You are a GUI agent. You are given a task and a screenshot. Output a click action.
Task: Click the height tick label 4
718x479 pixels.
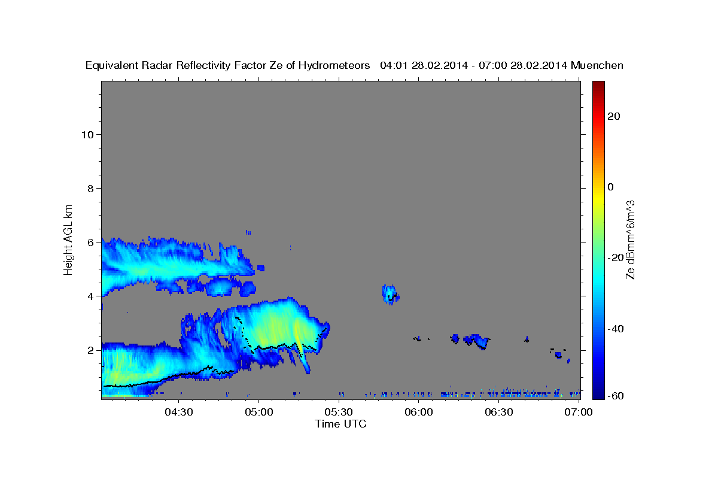click(90, 296)
